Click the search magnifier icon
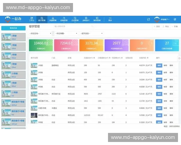This screenshot has height=145, width=181. (x=92, y=26)
